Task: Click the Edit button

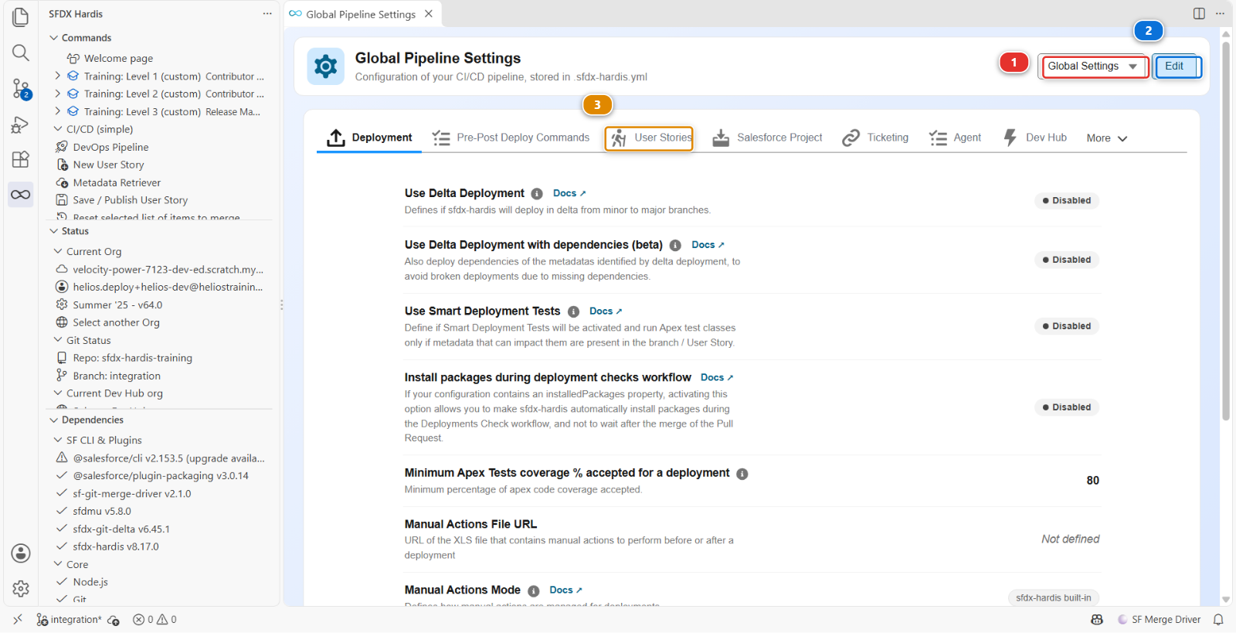Action: pyautogui.click(x=1177, y=66)
